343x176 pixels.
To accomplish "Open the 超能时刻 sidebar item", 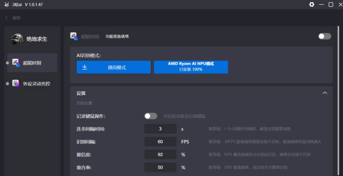I will (x=32, y=63).
